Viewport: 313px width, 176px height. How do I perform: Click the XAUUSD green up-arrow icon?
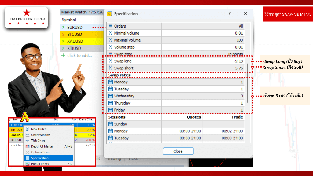click(63, 41)
